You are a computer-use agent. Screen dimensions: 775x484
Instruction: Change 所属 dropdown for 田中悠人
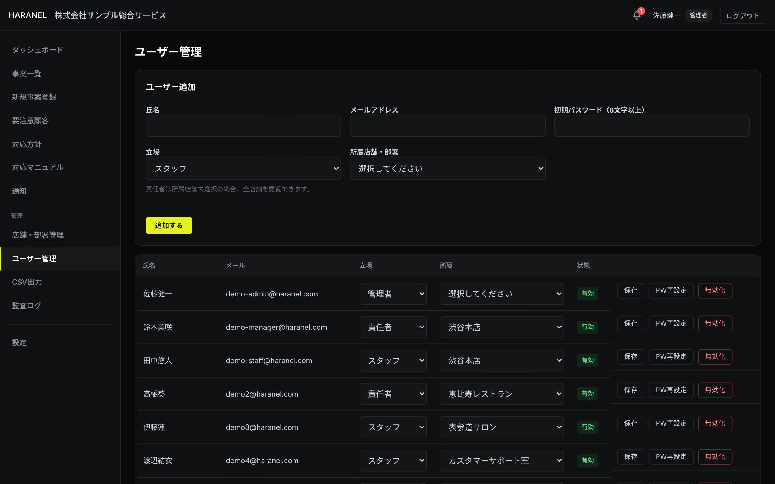[502, 361]
